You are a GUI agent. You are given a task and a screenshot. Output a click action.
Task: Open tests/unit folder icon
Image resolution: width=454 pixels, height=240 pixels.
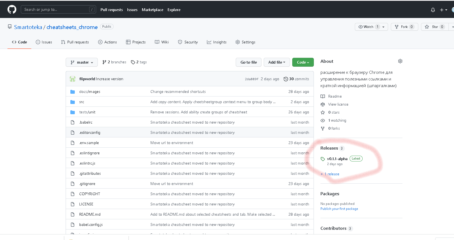pos(73,112)
